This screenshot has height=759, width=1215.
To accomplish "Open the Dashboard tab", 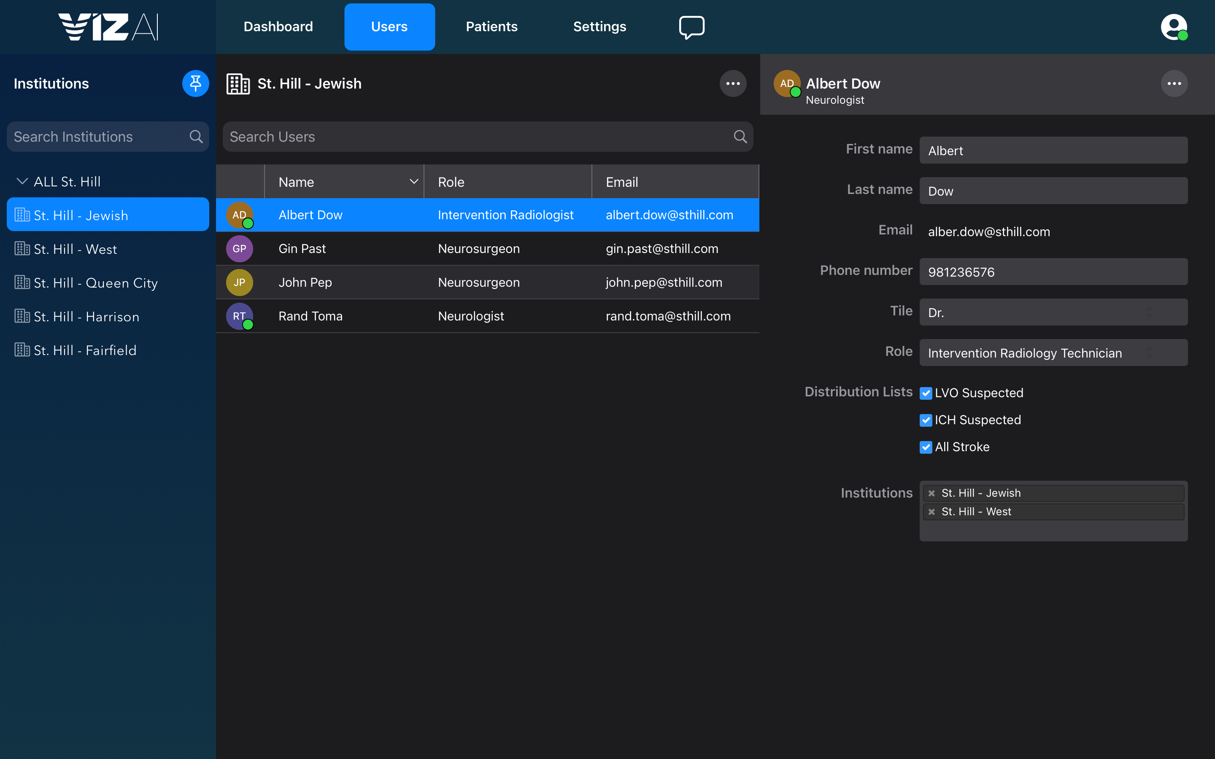I will 278,27.
